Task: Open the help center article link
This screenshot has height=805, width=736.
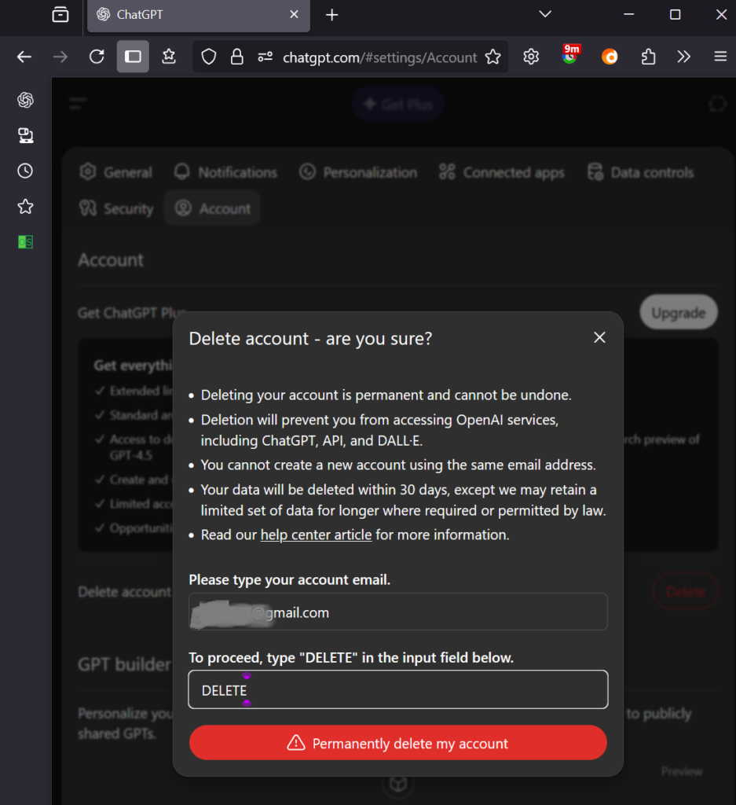Action: point(316,535)
